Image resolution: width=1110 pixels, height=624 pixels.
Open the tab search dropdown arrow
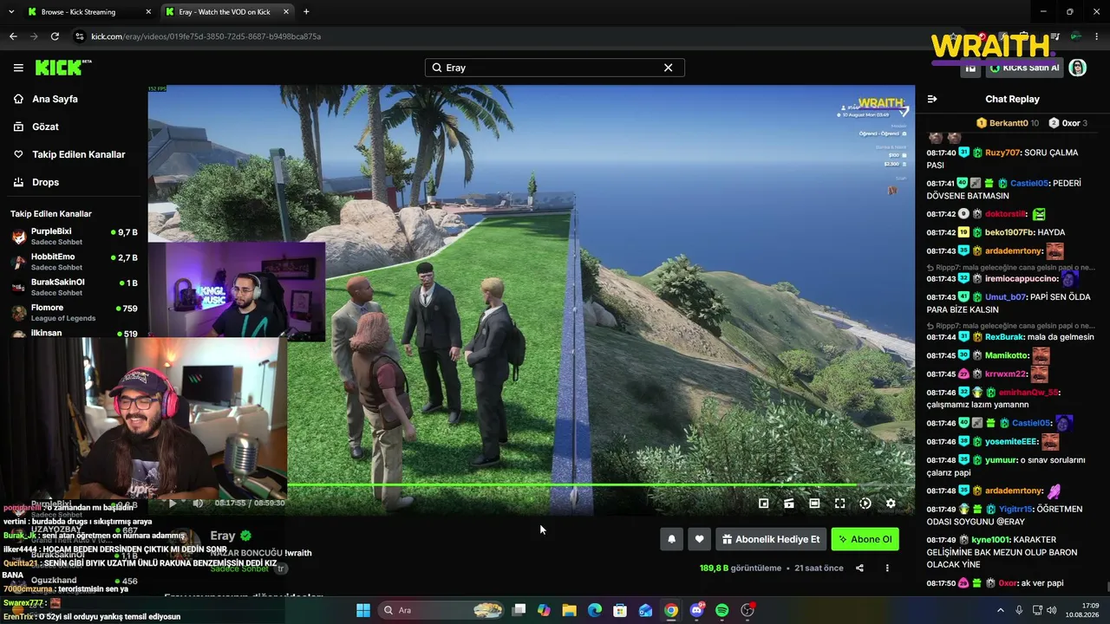click(x=10, y=12)
